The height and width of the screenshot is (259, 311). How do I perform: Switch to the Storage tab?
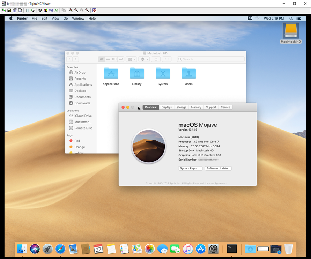(x=181, y=107)
